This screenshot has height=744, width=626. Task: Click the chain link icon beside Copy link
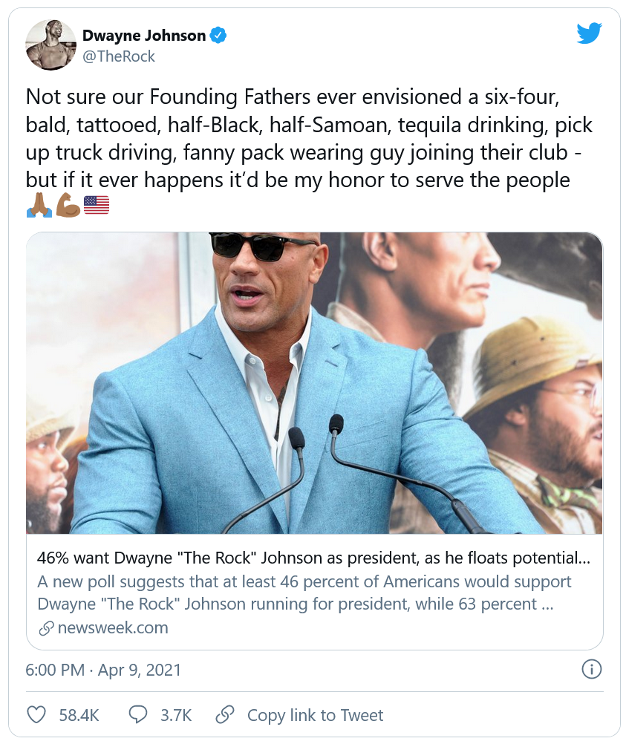225,715
